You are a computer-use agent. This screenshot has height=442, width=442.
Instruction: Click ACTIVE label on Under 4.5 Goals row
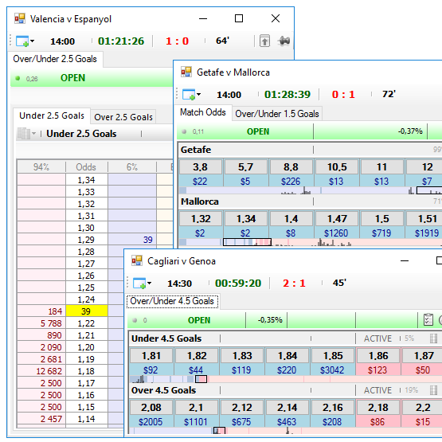(377, 338)
